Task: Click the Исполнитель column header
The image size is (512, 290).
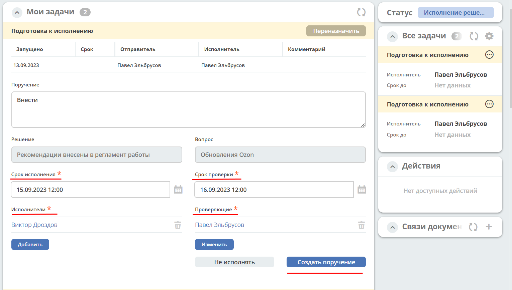Action: point(222,49)
